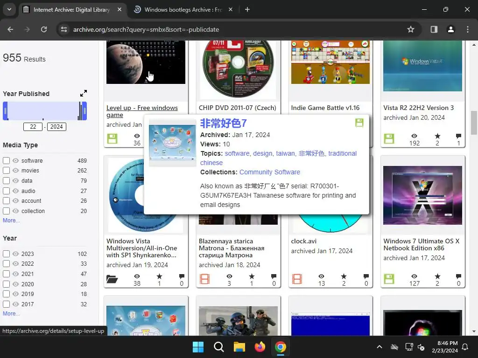Click the end year field showing 2024
Image resolution: width=478 pixels, height=358 pixels.
56,127
